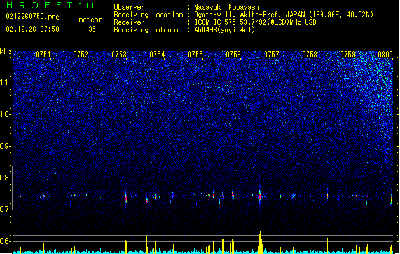The width and height of the screenshot is (400, 254).
Task: Select the file name 0212260750.png
Action: (32, 17)
